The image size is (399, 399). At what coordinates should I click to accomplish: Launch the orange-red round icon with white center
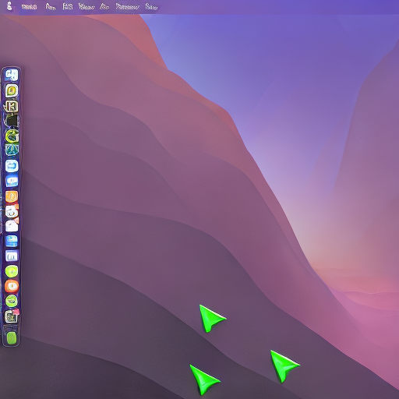click(x=12, y=286)
